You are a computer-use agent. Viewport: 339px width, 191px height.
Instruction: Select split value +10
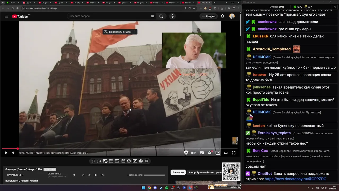[x=95, y=175]
